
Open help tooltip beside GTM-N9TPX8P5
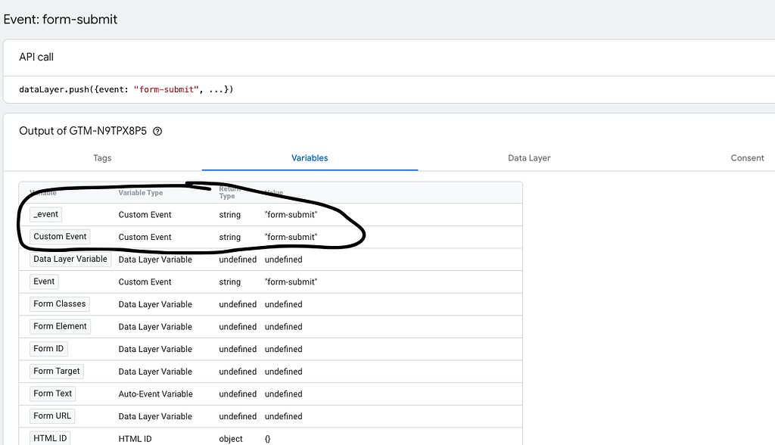(156, 130)
